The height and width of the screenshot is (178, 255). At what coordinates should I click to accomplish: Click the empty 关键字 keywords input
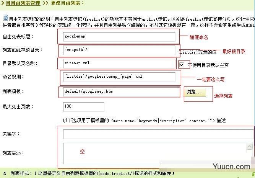[158, 134]
